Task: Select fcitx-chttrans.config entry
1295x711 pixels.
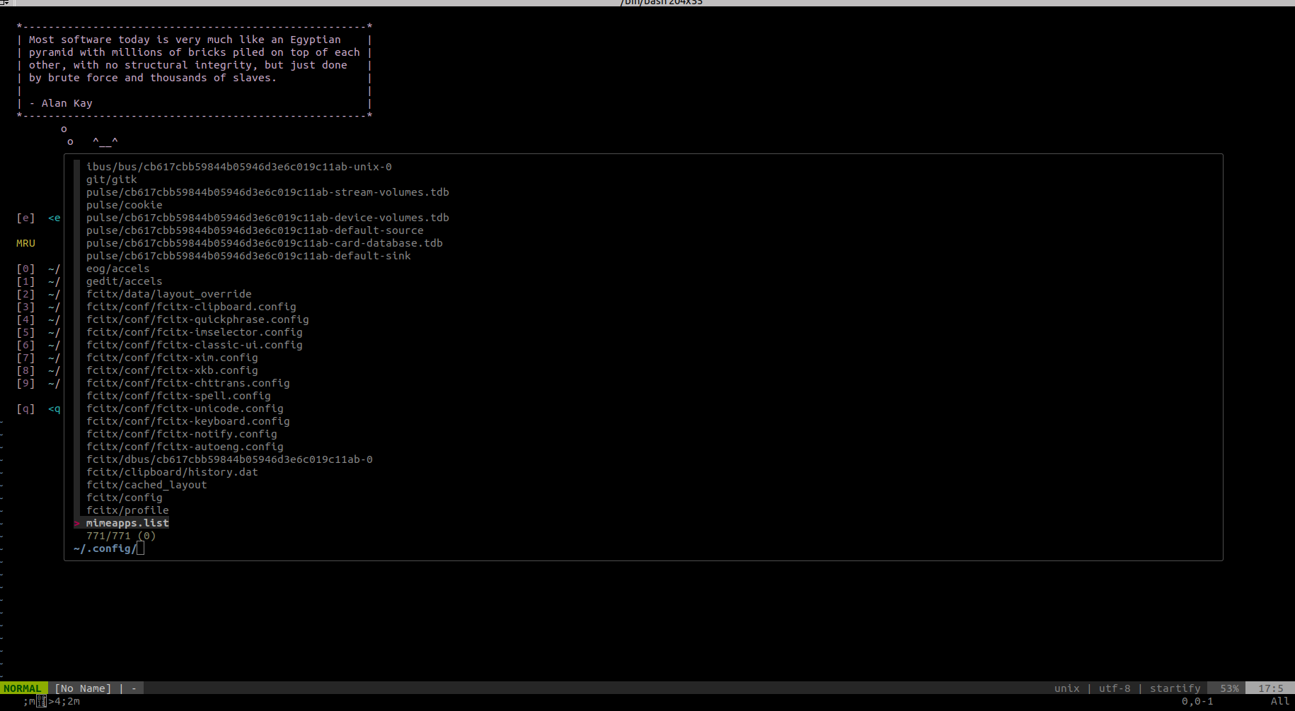Action: click(x=188, y=383)
